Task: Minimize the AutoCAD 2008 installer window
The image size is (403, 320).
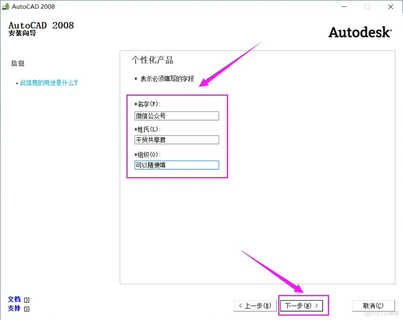Action: [x=344, y=7]
